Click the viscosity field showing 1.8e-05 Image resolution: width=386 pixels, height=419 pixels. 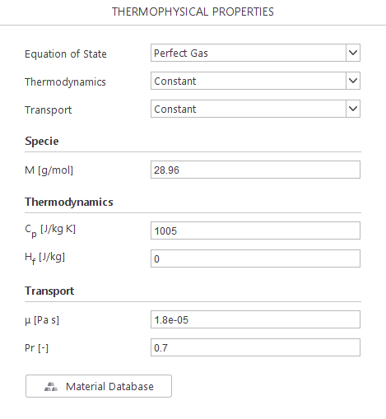pos(255,319)
